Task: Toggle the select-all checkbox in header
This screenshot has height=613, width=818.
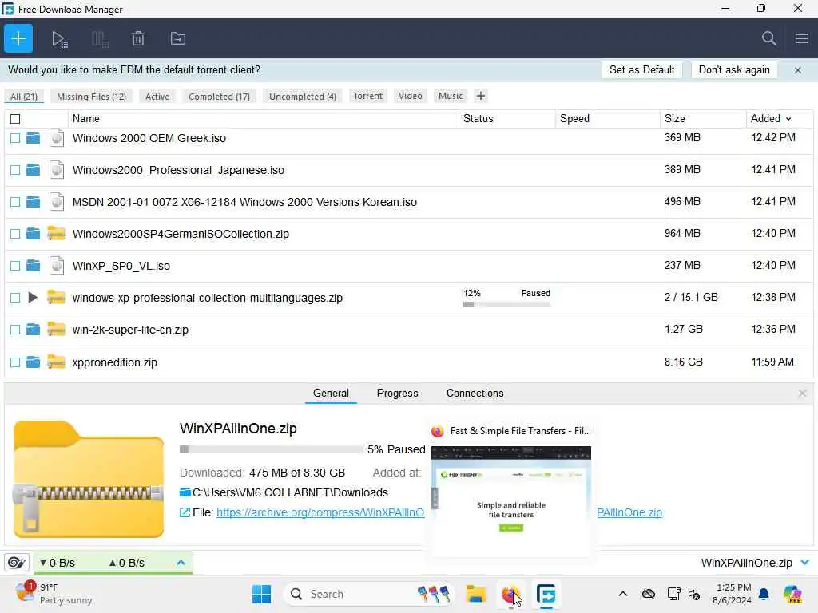Action: point(15,119)
